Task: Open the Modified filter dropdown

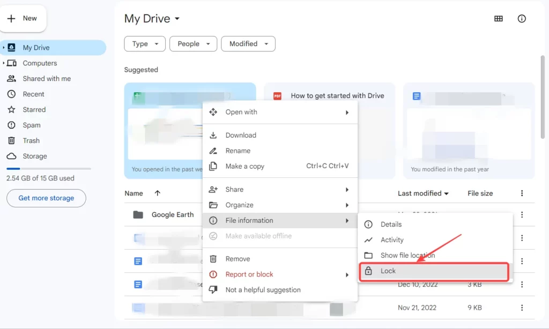Action: click(248, 44)
